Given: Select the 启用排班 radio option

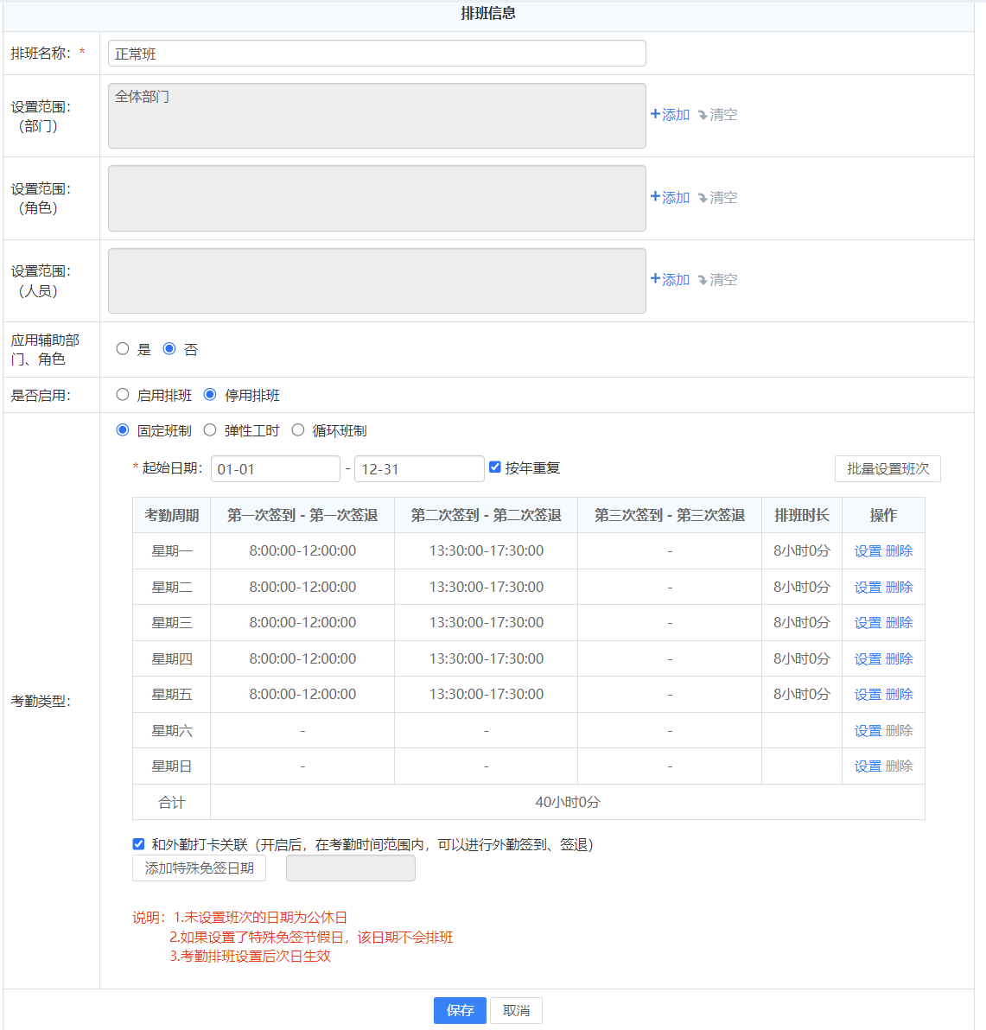Looking at the screenshot, I should 123,395.
